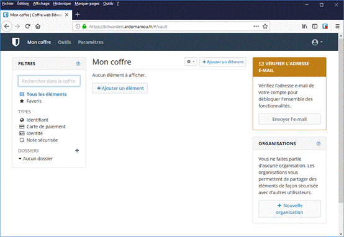The height and width of the screenshot is (237, 344).
Task: Open the Paramètres navigation tab
Action: pyautogui.click(x=91, y=42)
